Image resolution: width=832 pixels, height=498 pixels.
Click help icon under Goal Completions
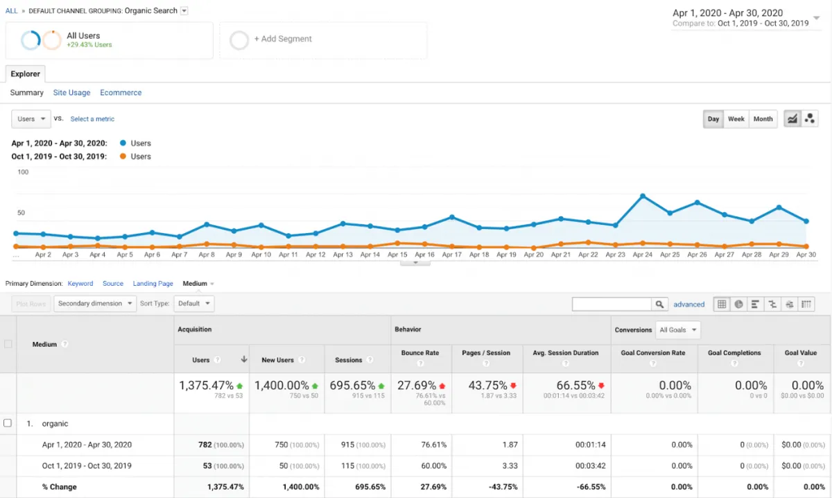[x=734, y=363]
